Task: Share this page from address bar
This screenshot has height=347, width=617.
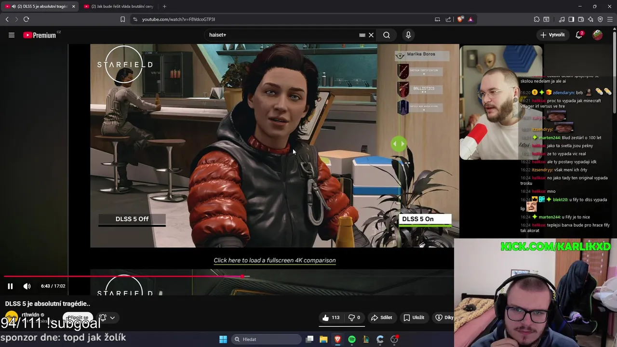Action: pos(448,19)
